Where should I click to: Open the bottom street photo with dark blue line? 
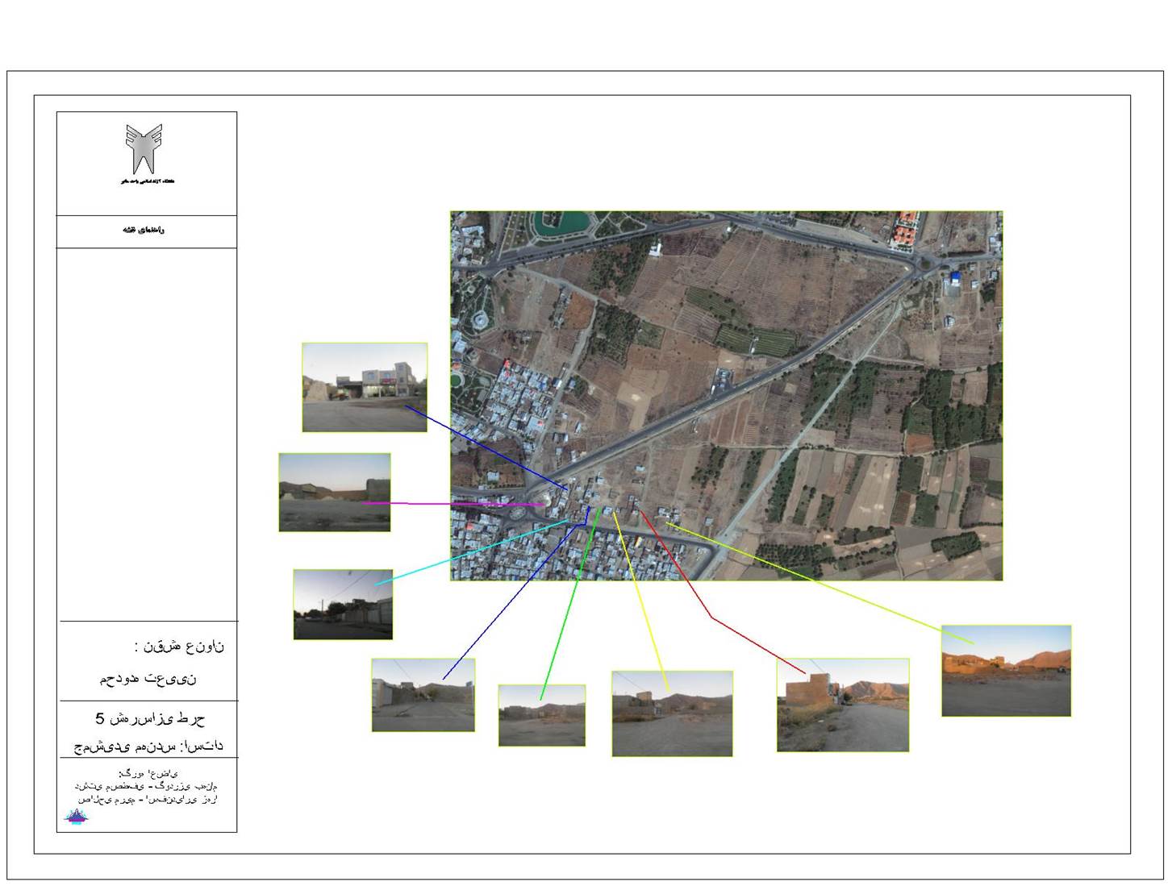[x=423, y=695]
